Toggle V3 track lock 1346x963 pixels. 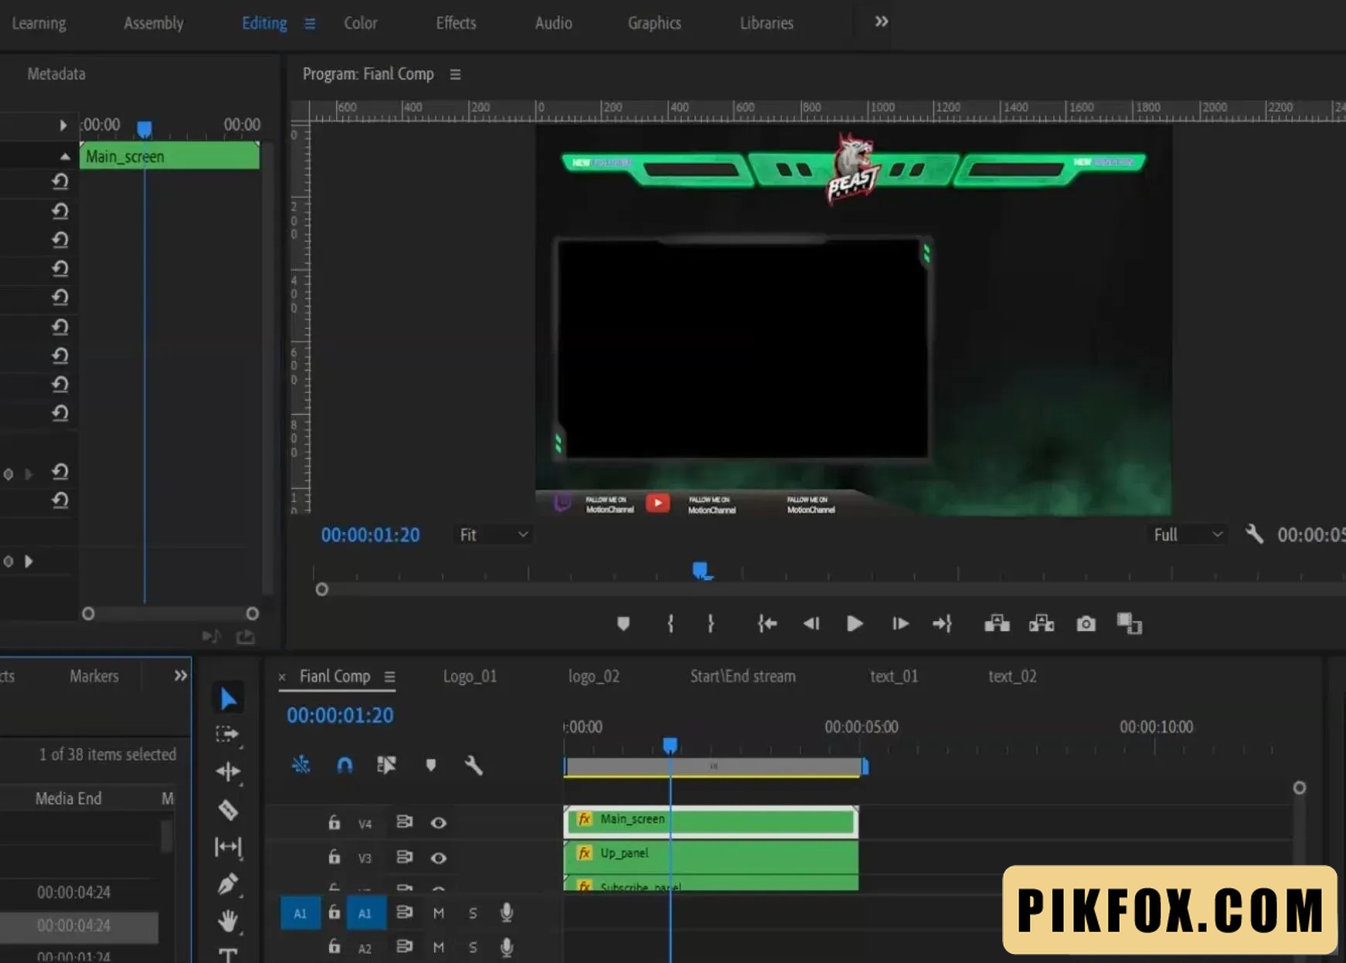(334, 856)
